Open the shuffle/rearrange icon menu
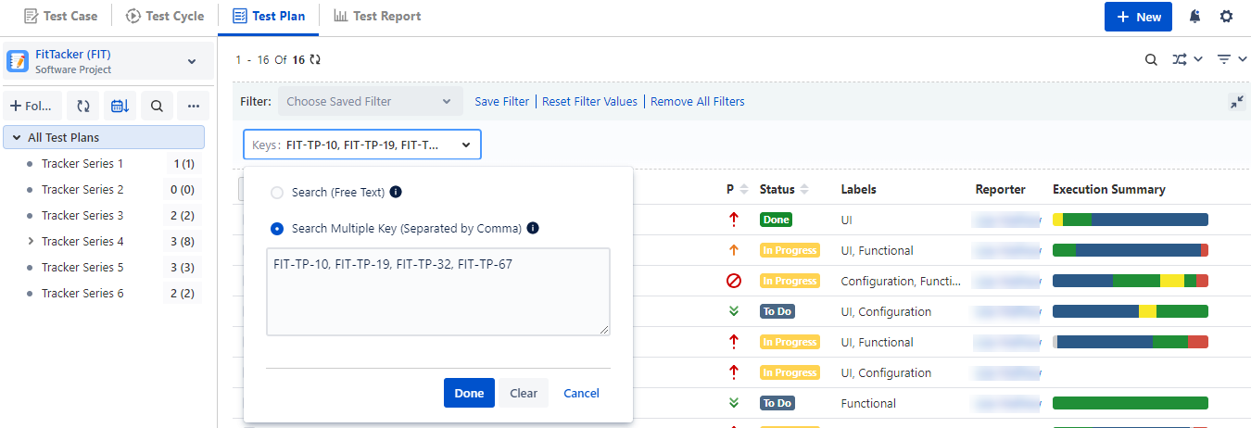This screenshot has height=428, width=1251. pos(1187,59)
